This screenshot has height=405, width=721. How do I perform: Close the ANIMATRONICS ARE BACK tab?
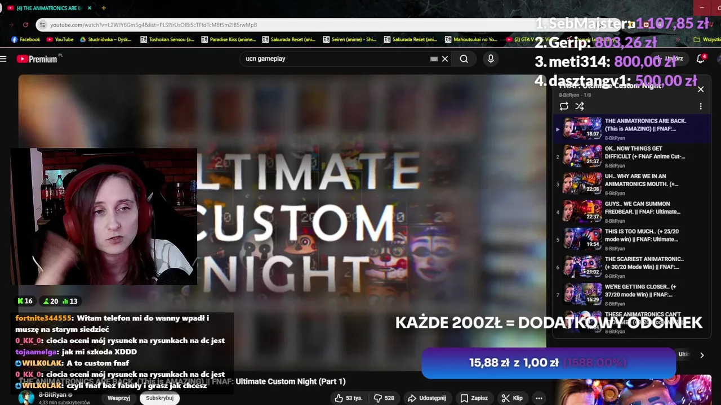(x=91, y=8)
